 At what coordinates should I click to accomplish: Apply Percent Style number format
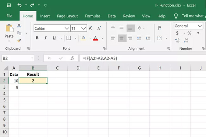click(x=189, y=33)
